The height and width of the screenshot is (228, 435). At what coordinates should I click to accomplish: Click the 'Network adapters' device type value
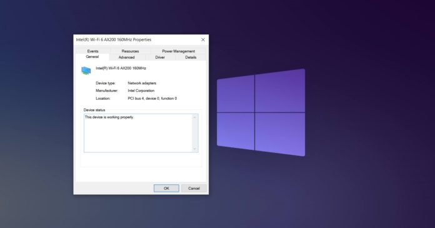[x=142, y=83]
